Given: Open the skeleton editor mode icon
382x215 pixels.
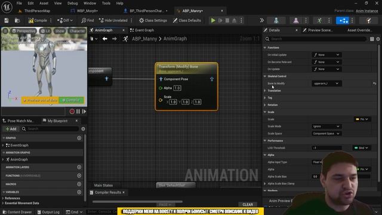Looking at the screenshot, I should [276, 20].
